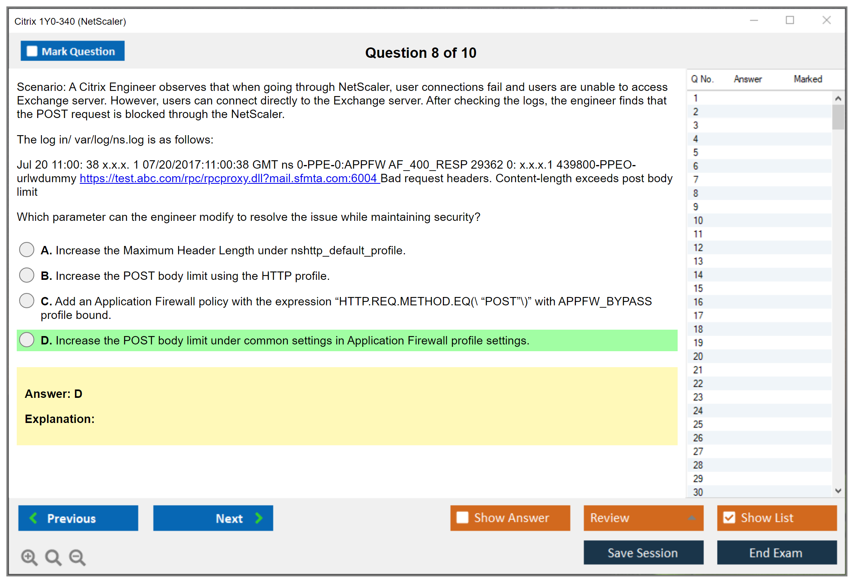Click the green left arrow on Previous
This screenshot has height=586, width=857.
tap(34, 518)
